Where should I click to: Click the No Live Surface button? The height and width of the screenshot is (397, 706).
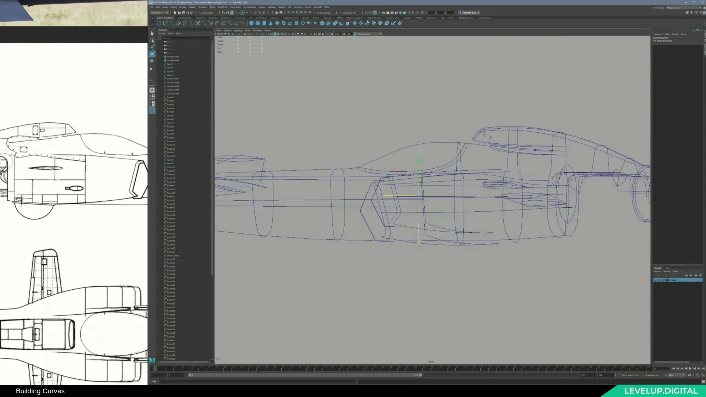pyautogui.click(x=324, y=12)
